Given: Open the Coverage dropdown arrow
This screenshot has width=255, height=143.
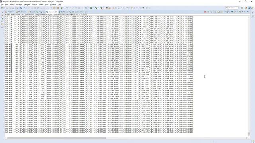Looking at the screenshot, I should [98, 8].
